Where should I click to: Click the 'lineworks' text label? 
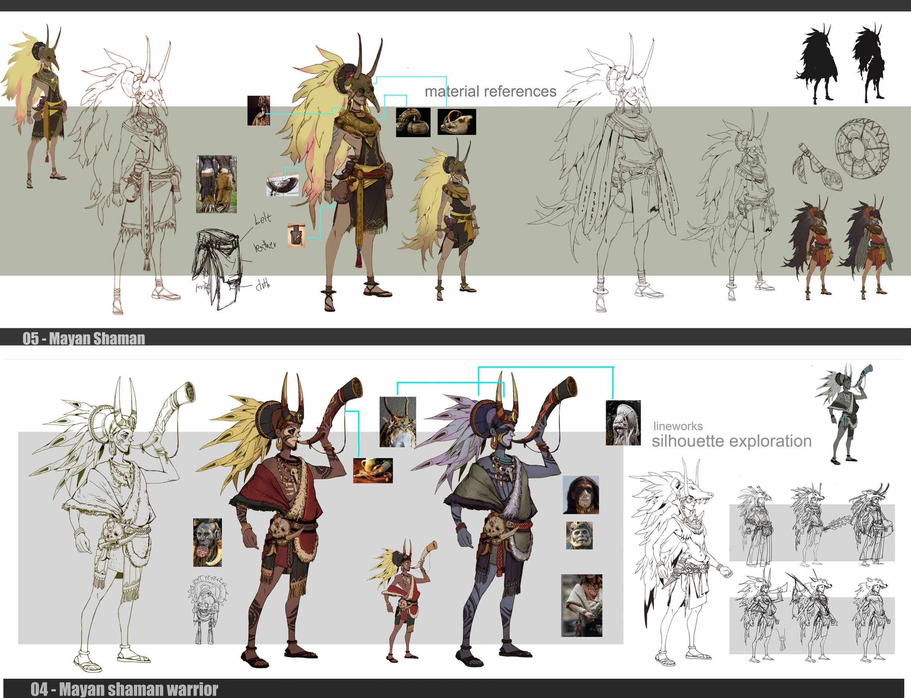(678, 426)
